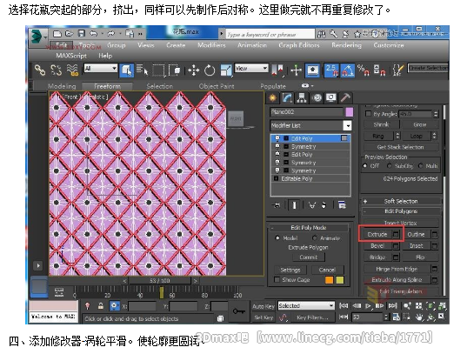Click the Redo arrow icon

tap(111, 34)
